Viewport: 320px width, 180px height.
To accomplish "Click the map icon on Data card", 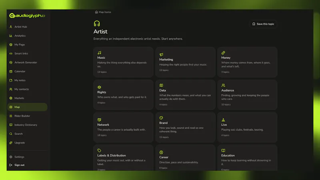I will tap(161, 85).
